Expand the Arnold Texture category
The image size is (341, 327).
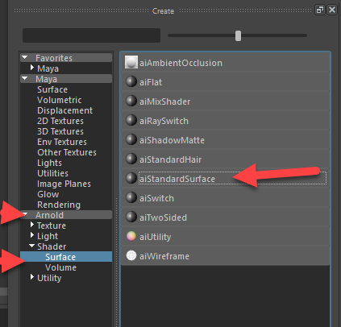point(32,225)
